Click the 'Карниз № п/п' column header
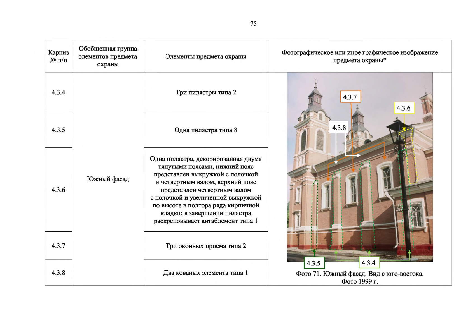The height and width of the screenshot is (335, 475). tap(59, 56)
